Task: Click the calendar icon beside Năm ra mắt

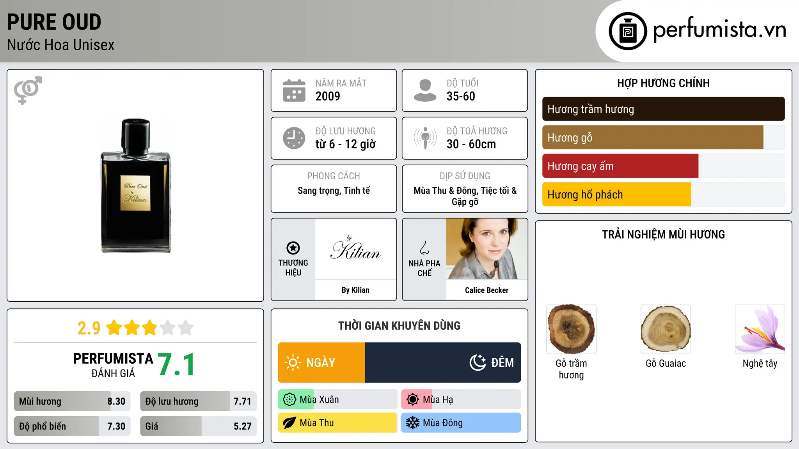Action: point(294,90)
